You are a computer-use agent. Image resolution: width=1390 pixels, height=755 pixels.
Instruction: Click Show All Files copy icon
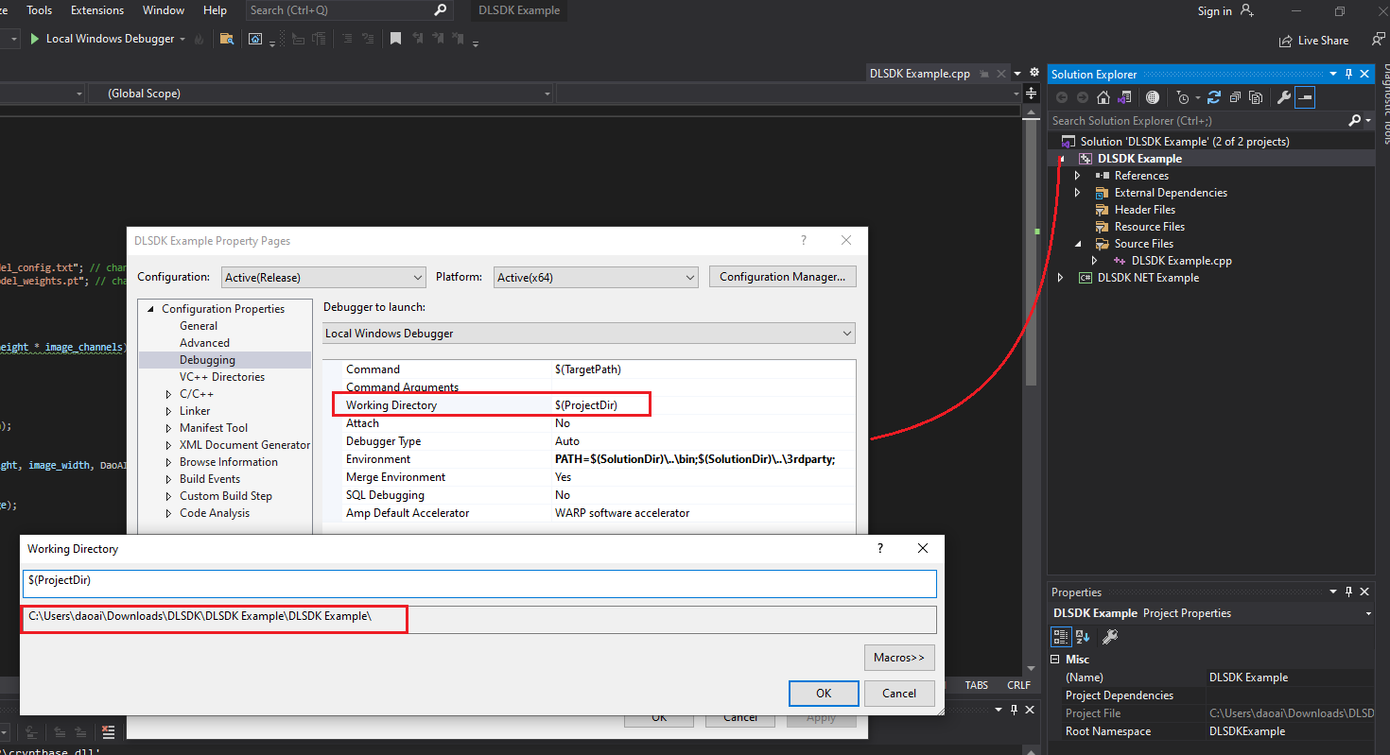point(1256,97)
